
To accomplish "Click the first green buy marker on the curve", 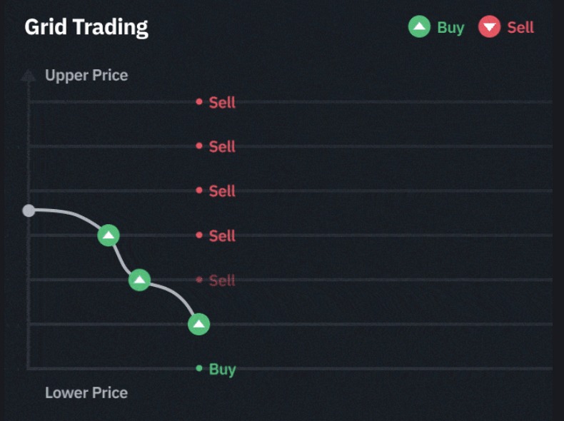I will point(108,235).
